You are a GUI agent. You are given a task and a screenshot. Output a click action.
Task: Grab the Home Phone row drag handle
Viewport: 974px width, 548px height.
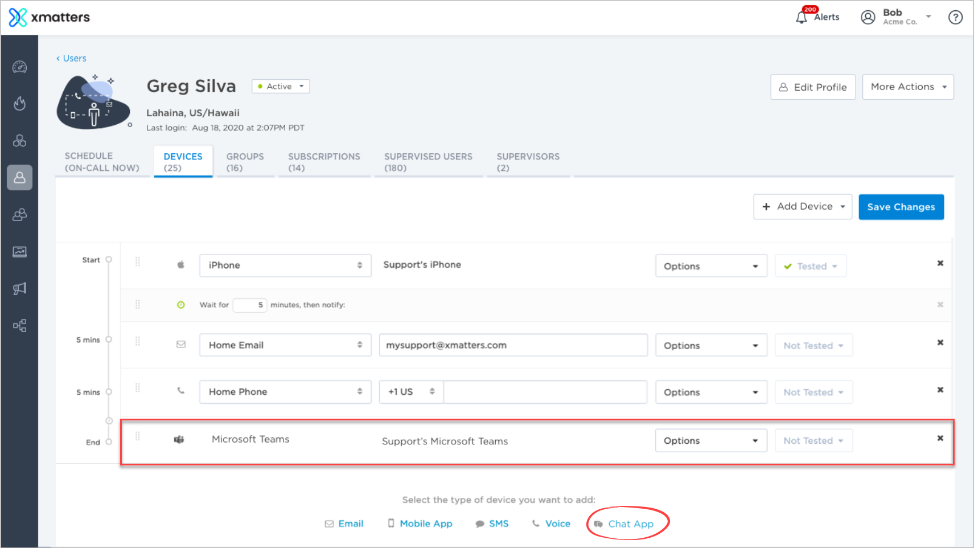click(x=137, y=388)
